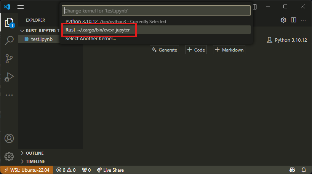
Task: Open editor More Actions ellipsis
Action: point(303,20)
